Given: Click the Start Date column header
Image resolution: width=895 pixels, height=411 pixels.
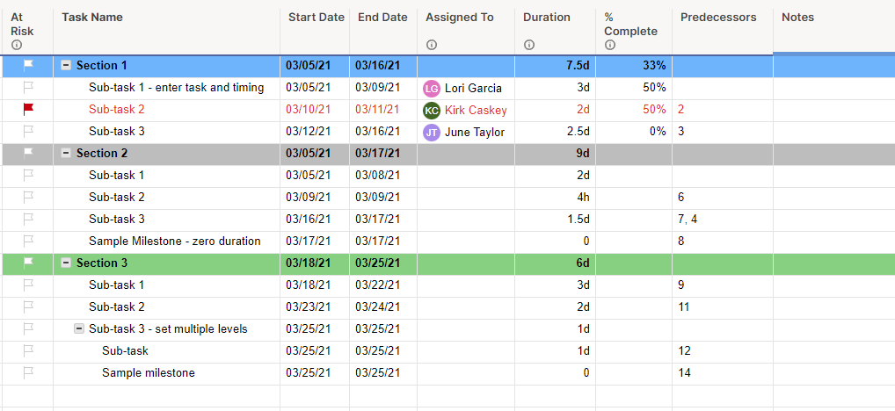Looking at the screenshot, I should point(316,18).
